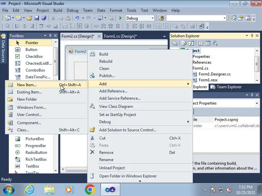262x196 pixels.
Task: Expand the Add submenu arrow
Action: click(188, 84)
